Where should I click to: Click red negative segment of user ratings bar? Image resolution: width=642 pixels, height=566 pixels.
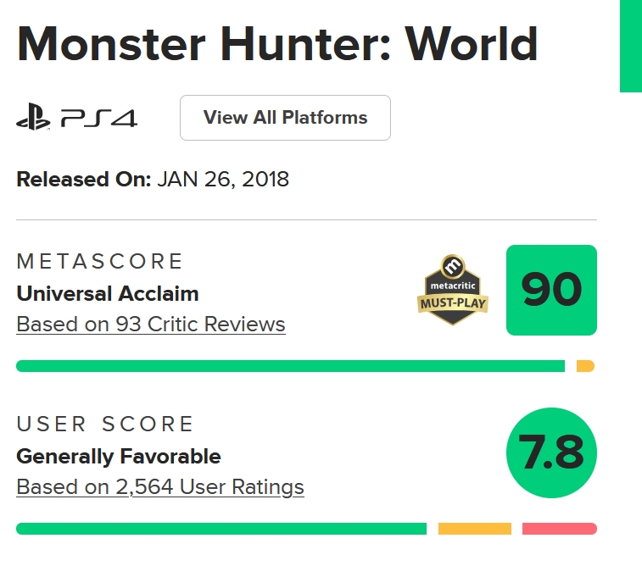559,529
